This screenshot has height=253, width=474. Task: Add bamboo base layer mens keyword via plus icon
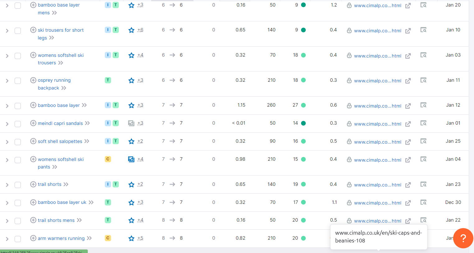pos(33,5)
